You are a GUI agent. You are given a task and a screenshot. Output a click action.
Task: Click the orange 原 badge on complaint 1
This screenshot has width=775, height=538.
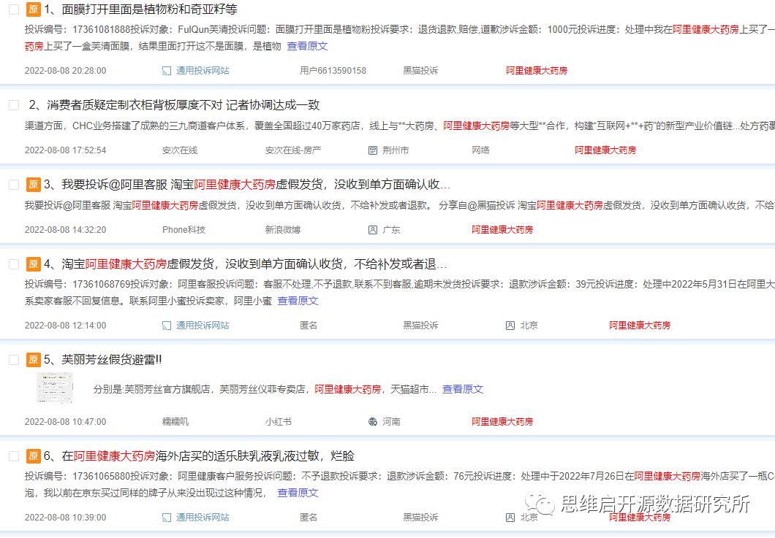pos(33,10)
